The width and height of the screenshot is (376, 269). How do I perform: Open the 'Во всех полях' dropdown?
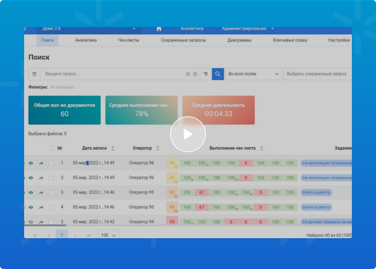[x=254, y=74]
